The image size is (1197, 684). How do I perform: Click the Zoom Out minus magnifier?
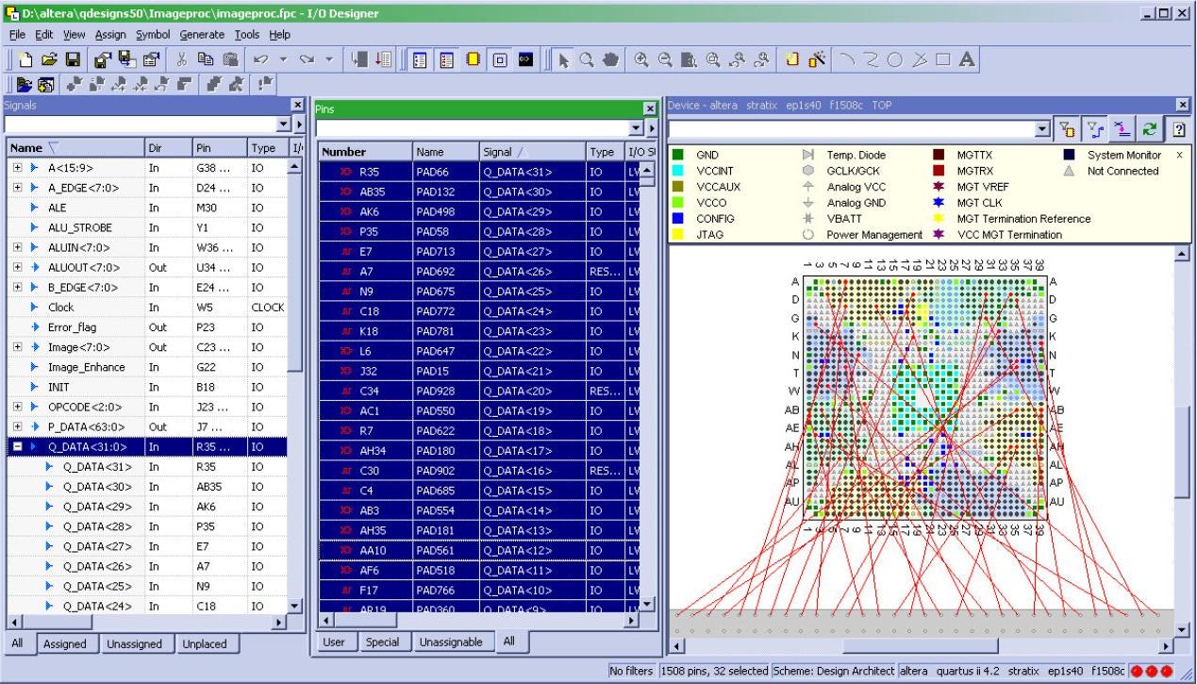click(665, 59)
